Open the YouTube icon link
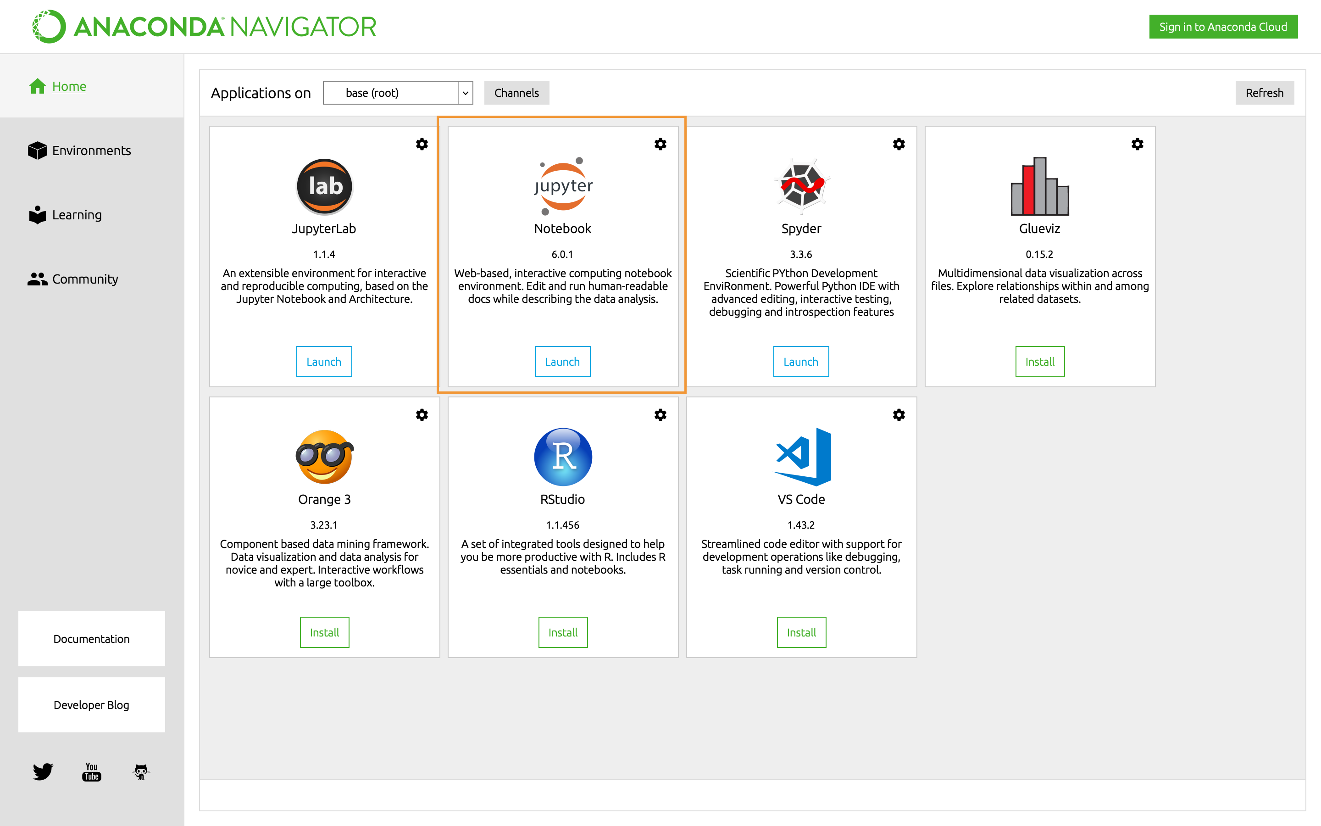Image resolution: width=1321 pixels, height=826 pixels. pos(92,771)
